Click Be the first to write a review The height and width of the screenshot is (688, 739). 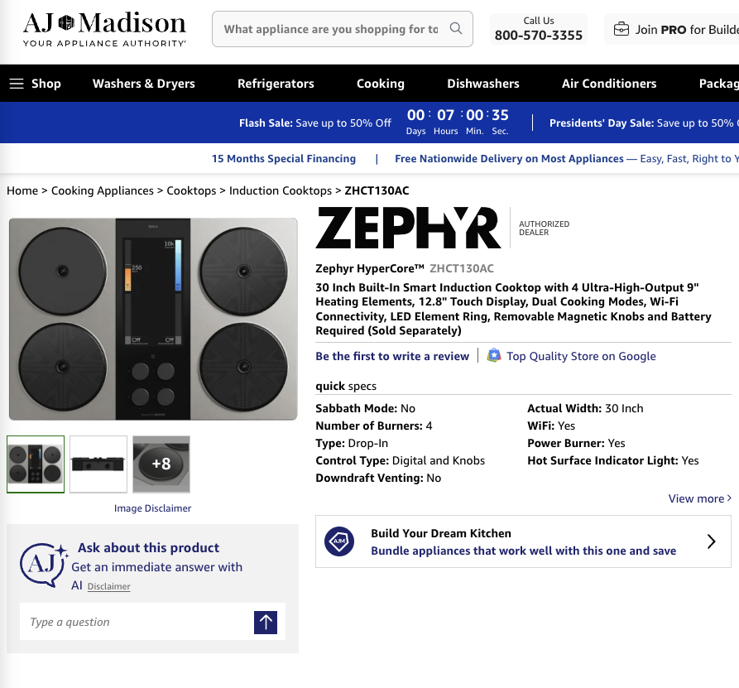coord(392,356)
